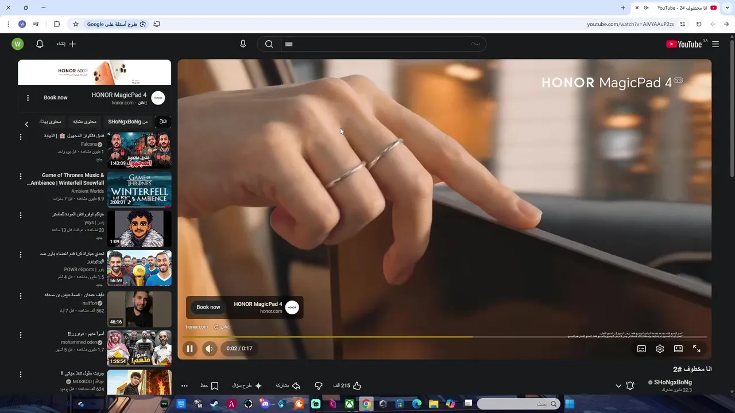The width and height of the screenshot is (735, 413).
Task: Click the ad info icon beside honor.com
Action: tap(216, 327)
